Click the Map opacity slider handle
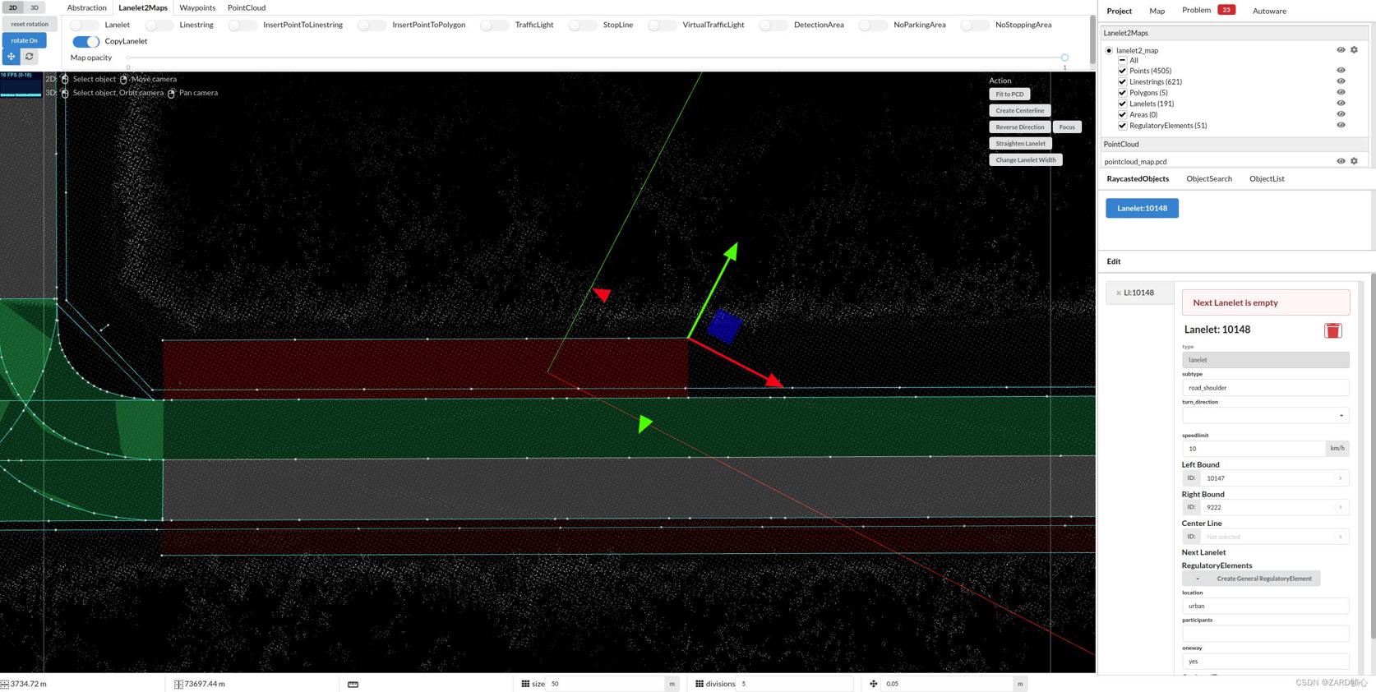The height and width of the screenshot is (692, 1376). [x=1064, y=58]
